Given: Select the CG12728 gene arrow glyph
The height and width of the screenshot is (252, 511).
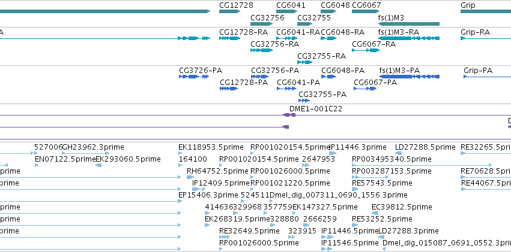Looking at the screenshot, I should (x=229, y=11).
